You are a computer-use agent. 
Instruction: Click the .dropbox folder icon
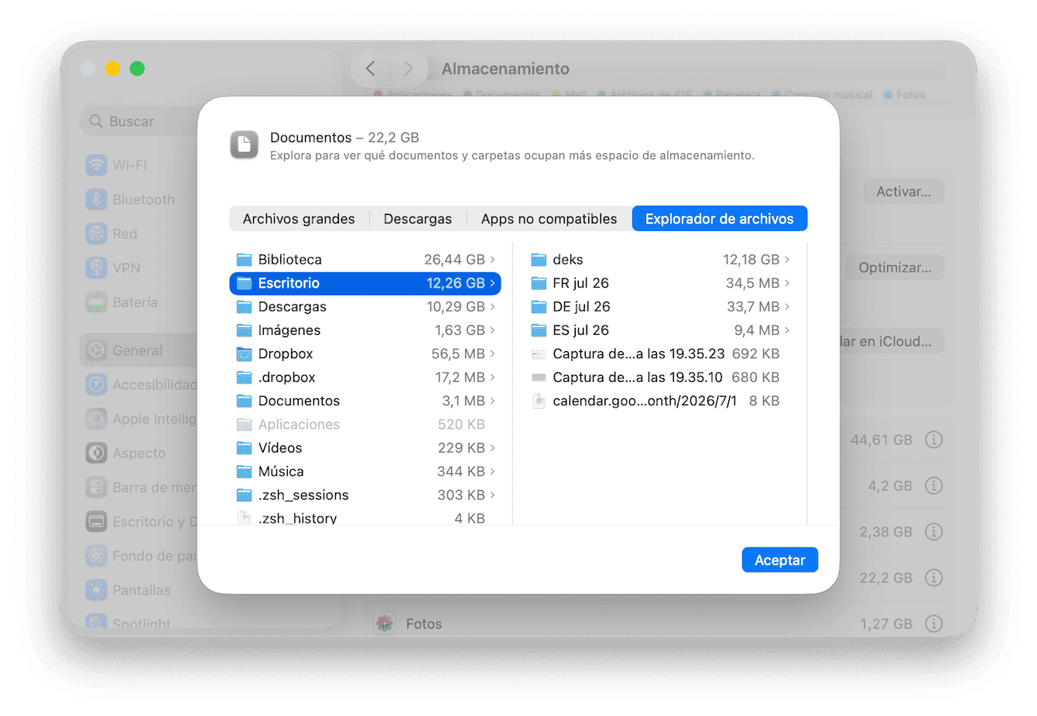coord(245,377)
